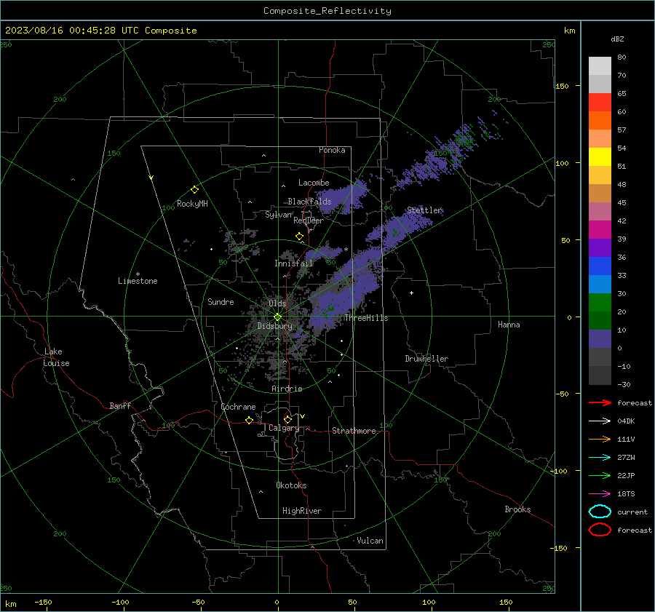Click the Innisfail label
Screen dimensions: 655x612
[x=294, y=263]
